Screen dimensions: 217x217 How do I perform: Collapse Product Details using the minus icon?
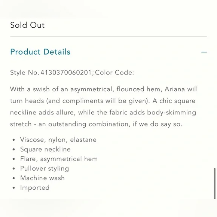(204, 52)
